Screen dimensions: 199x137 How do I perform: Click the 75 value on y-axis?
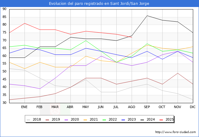[4, 33]
